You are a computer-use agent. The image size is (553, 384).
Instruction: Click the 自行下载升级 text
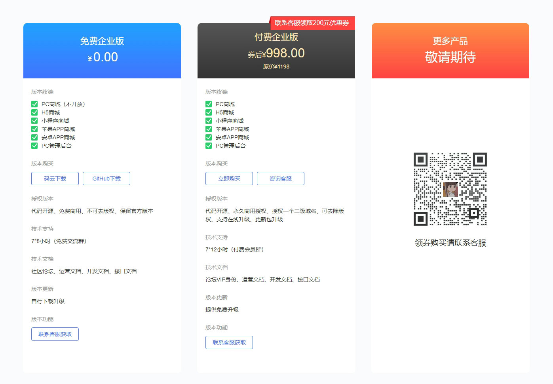click(x=48, y=301)
